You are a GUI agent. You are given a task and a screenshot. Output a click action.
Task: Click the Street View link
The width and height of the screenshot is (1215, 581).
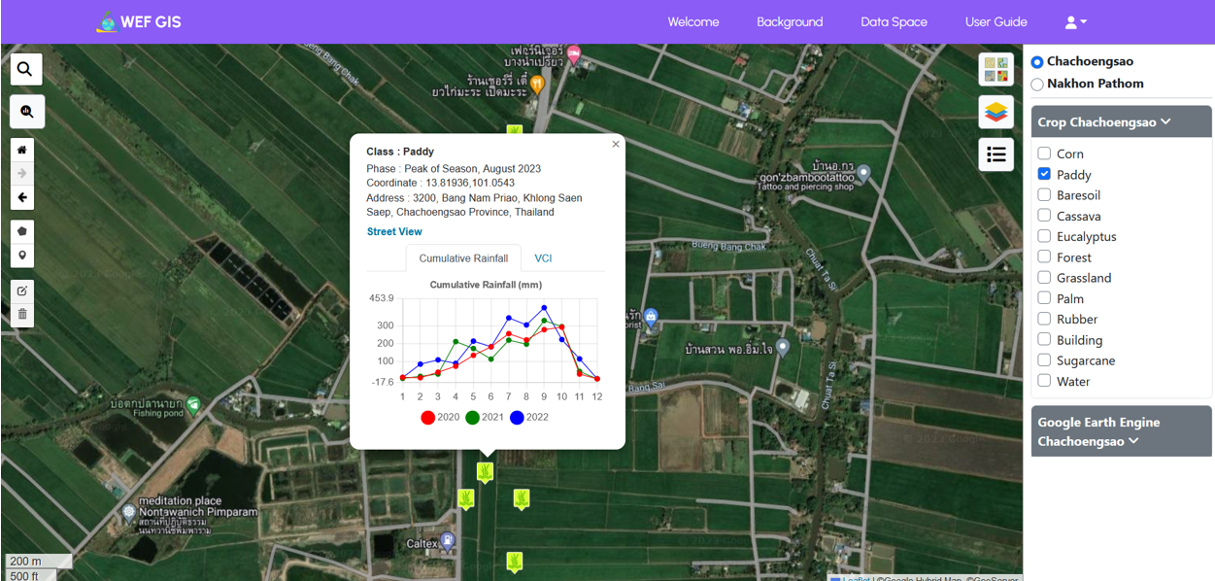point(394,231)
